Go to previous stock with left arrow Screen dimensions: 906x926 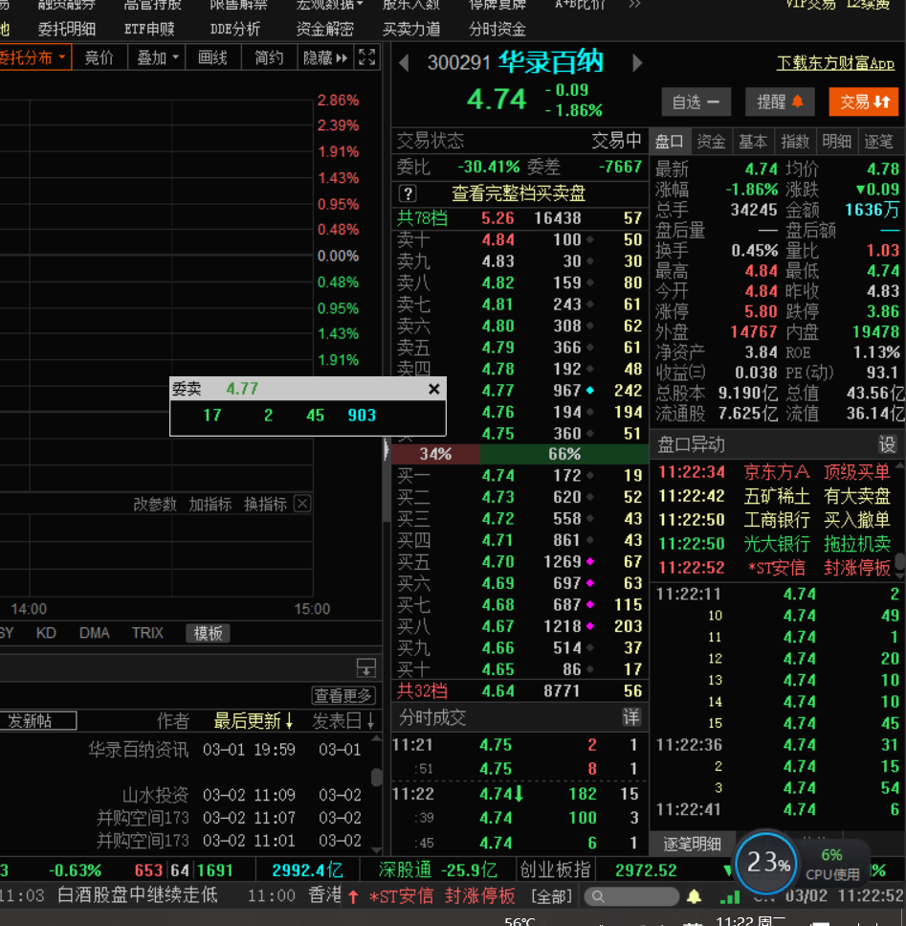(404, 62)
